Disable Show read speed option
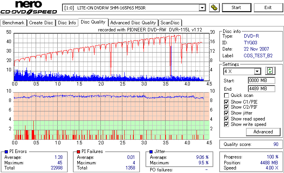Screen dimensions: 284x173 point(226,119)
